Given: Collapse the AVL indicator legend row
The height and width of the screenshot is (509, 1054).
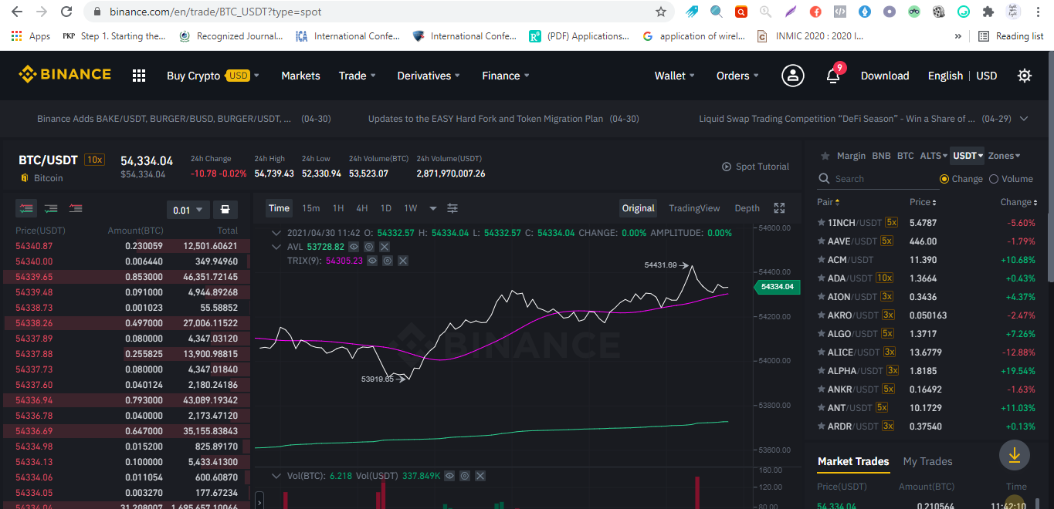Looking at the screenshot, I should (x=277, y=247).
